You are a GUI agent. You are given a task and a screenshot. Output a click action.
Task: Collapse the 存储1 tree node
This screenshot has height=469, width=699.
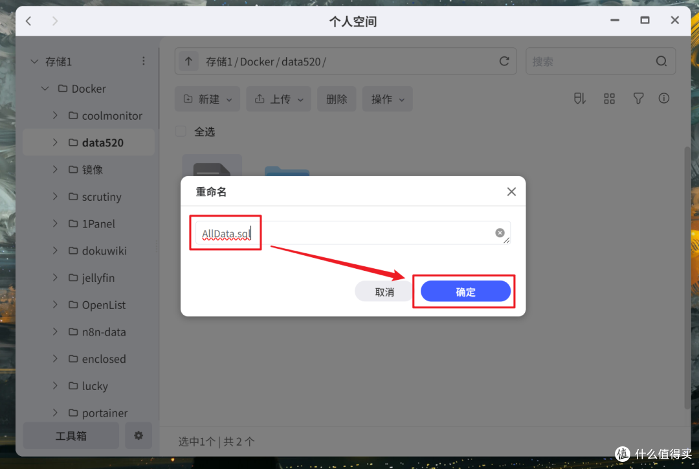pyautogui.click(x=34, y=62)
